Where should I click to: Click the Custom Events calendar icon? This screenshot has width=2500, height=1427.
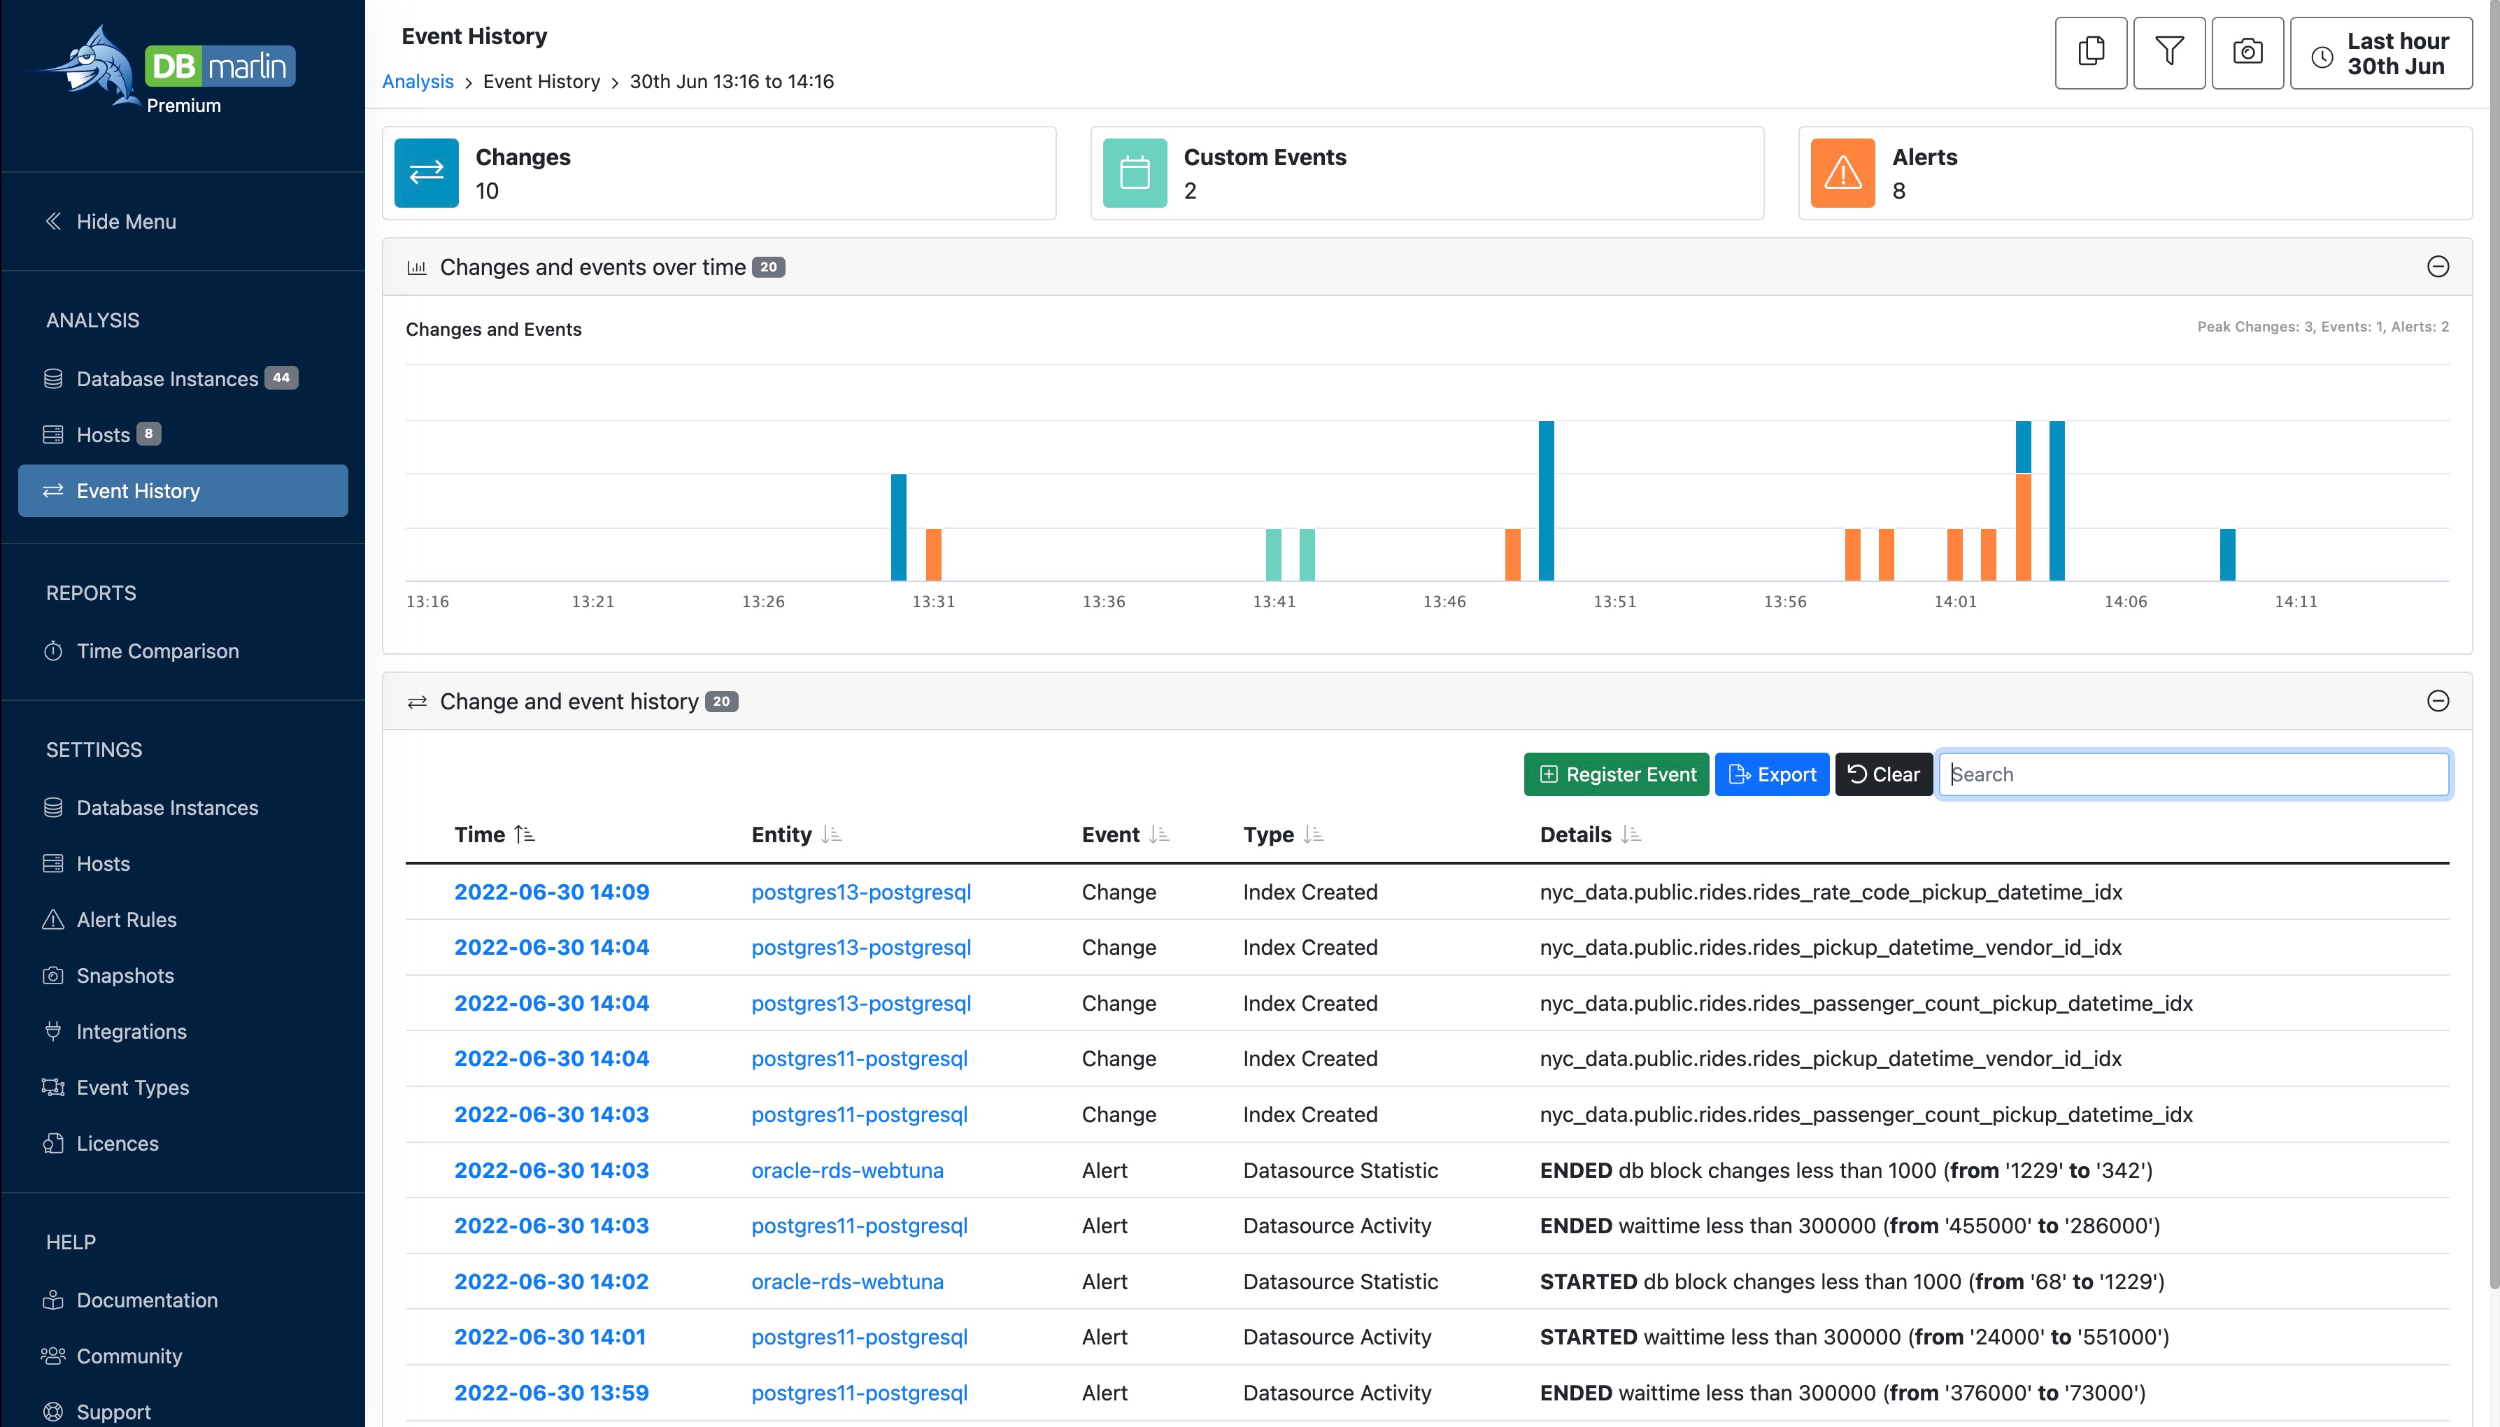point(1134,173)
